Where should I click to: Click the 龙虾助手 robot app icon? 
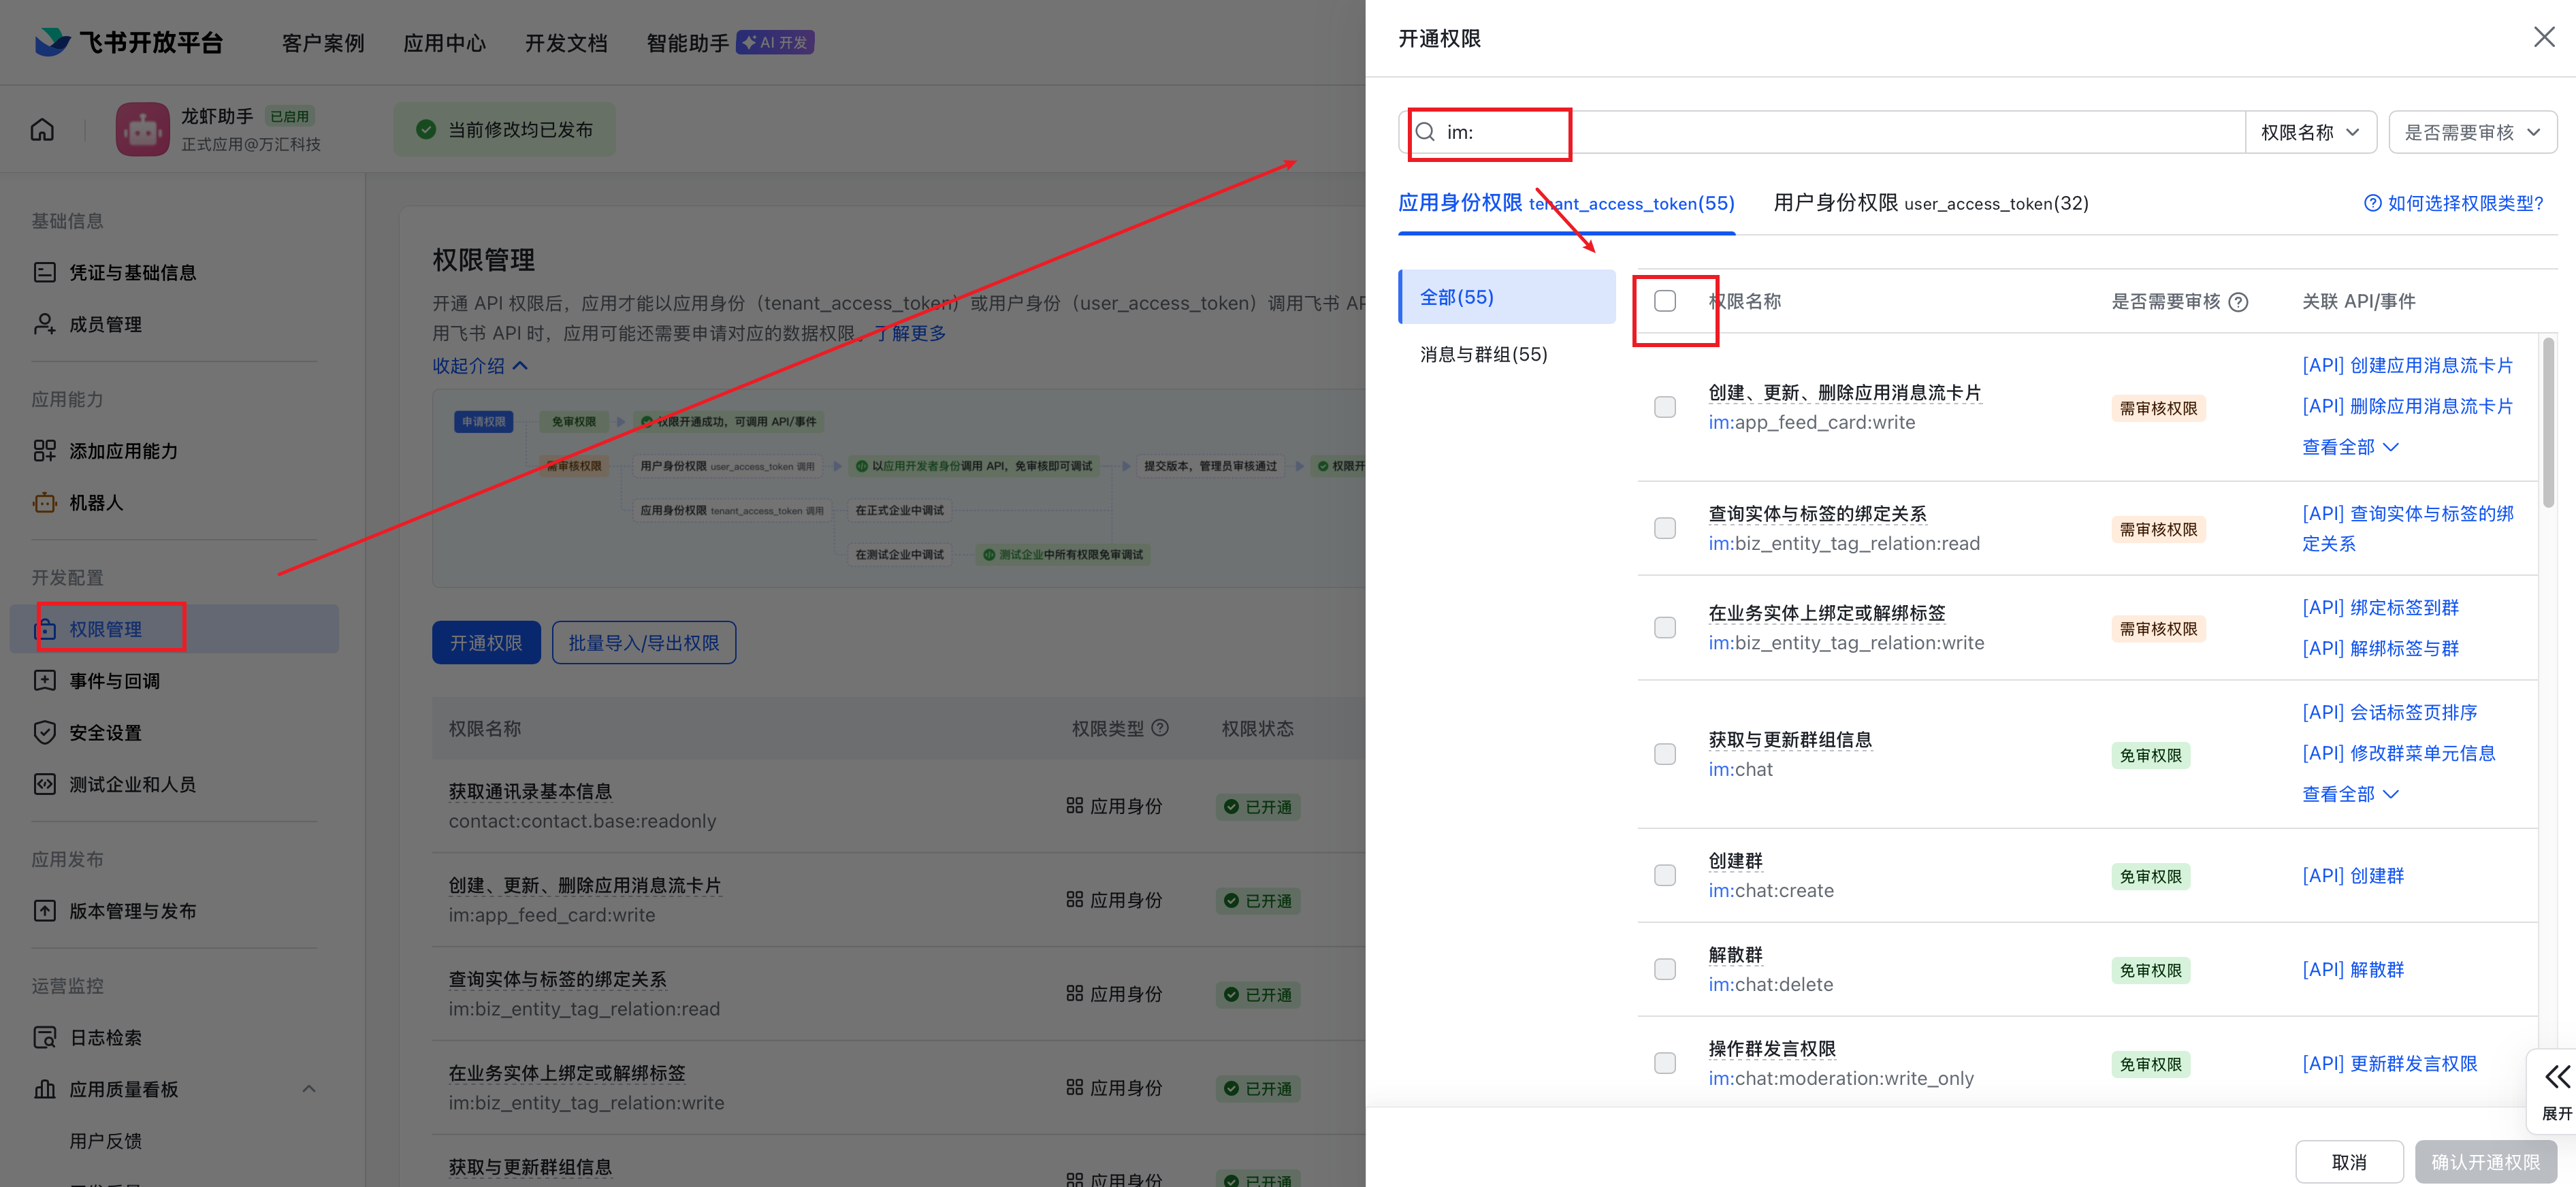143,130
